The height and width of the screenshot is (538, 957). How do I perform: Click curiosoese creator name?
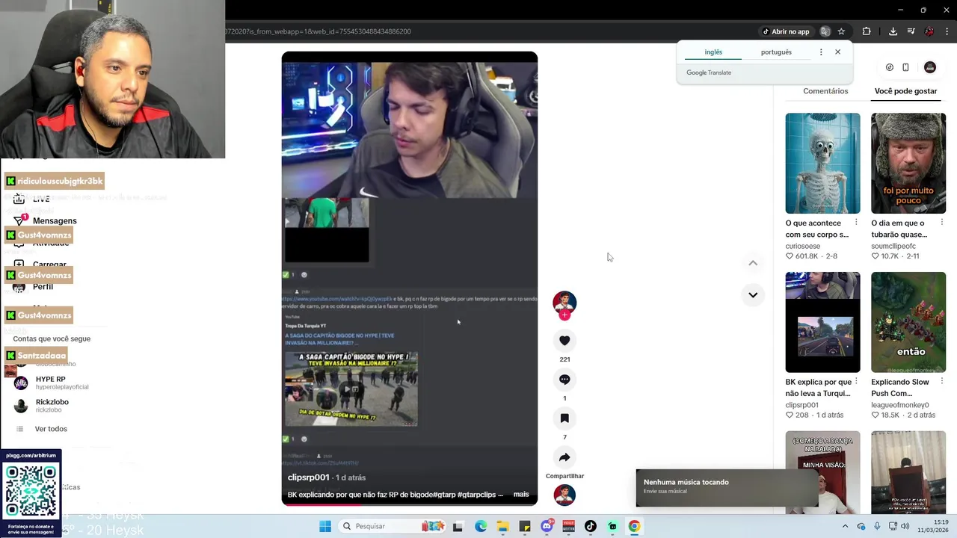click(x=802, y=246)
